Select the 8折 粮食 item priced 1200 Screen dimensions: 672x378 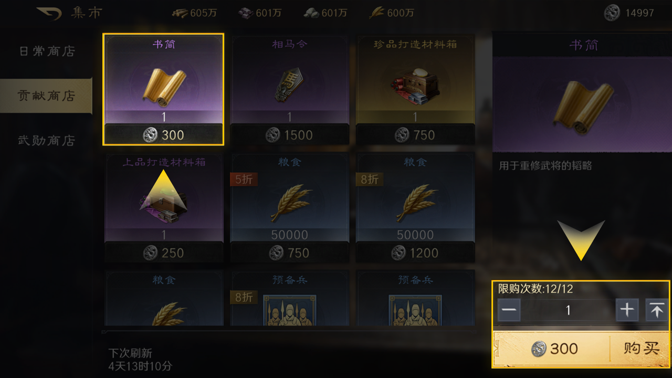click(415, 207)
